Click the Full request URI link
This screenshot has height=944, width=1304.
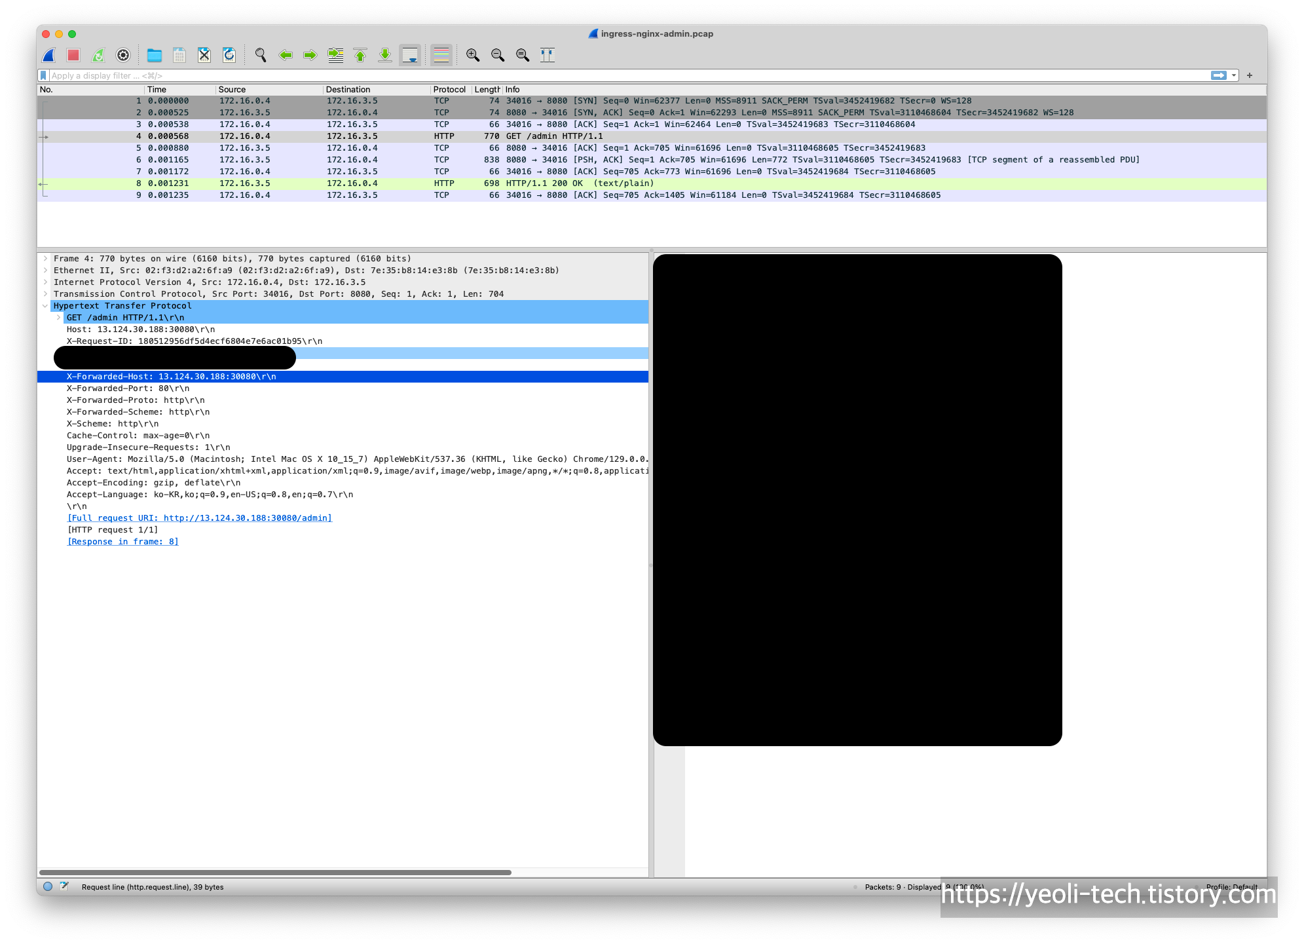pos(200,518)
